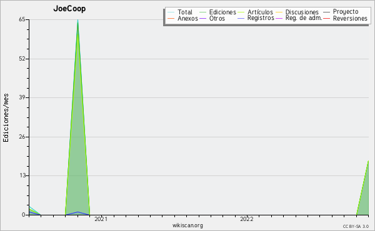Click the CC BY-SA 3.0 license text
The width and height of the screenshot is (375, 231).
point(356,227)
